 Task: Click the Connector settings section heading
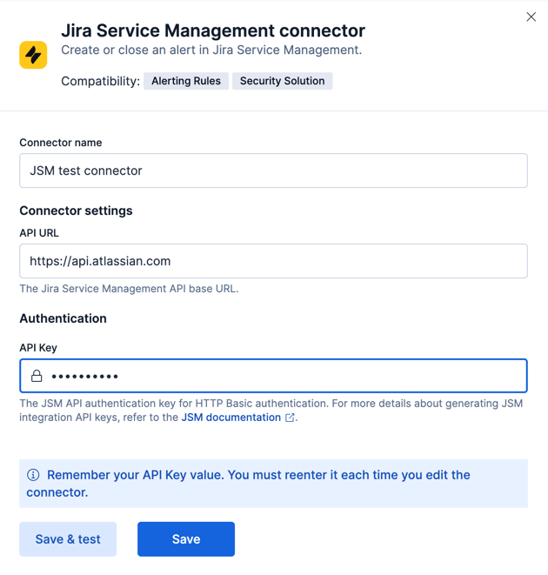(x=76, y=211)
